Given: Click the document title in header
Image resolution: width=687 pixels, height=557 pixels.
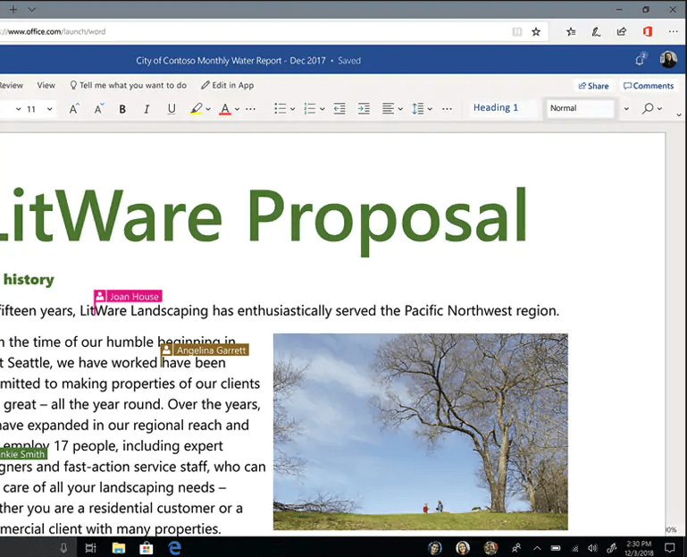Looking at the screenshot, I should click(x=230, y=61).
